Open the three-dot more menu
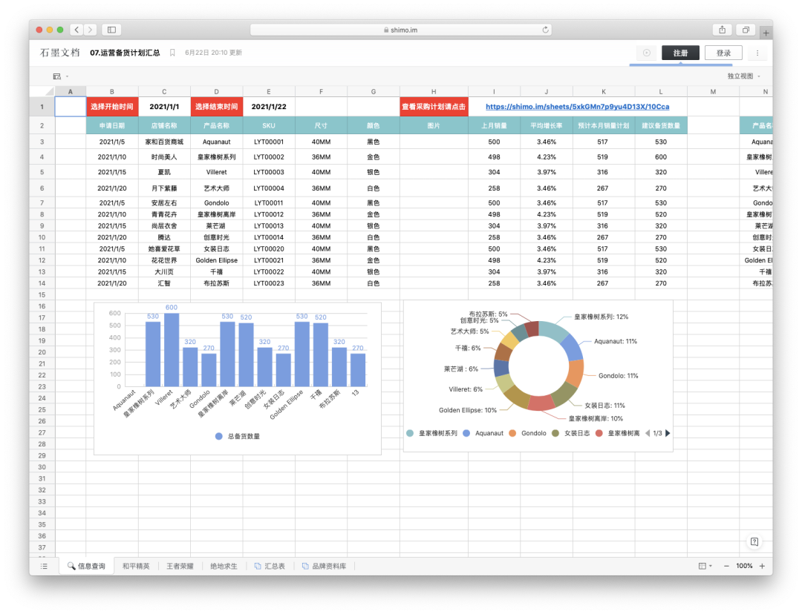 point(757,53)
